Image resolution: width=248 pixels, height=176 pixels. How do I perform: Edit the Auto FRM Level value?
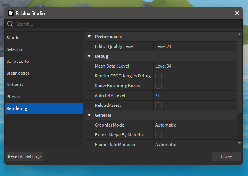click(x=195, y=95)
